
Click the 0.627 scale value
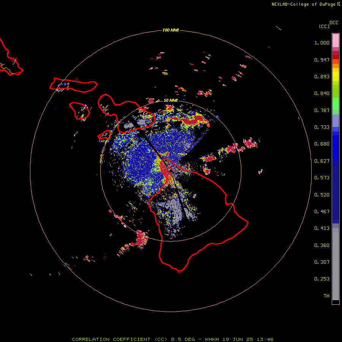tap(322, 161)
